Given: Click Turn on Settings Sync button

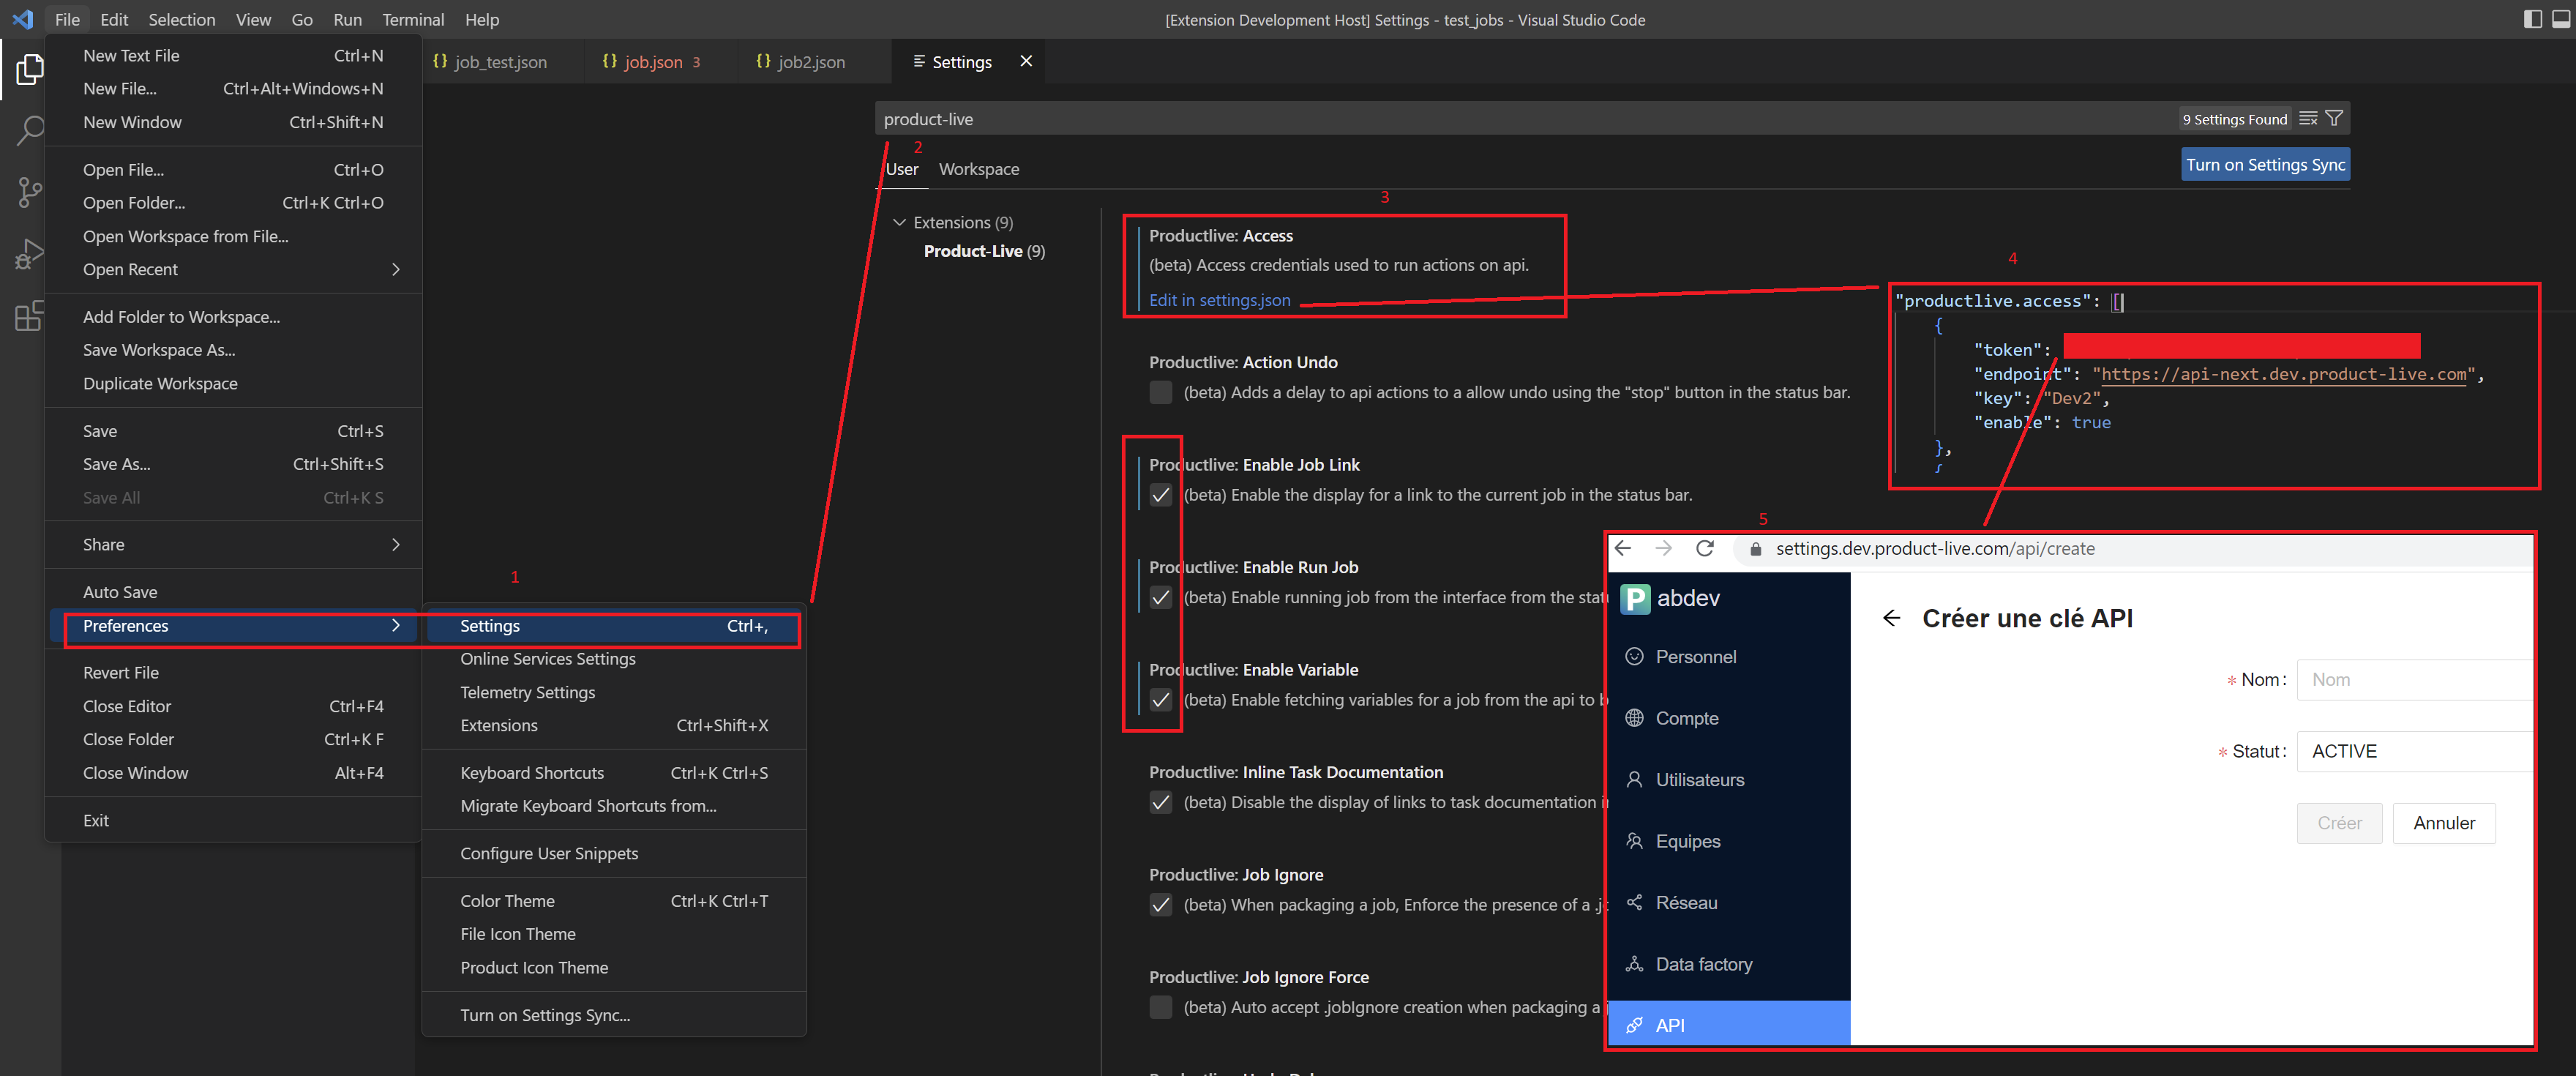Looking at the screenshot, I should [x=2265, y=165].
